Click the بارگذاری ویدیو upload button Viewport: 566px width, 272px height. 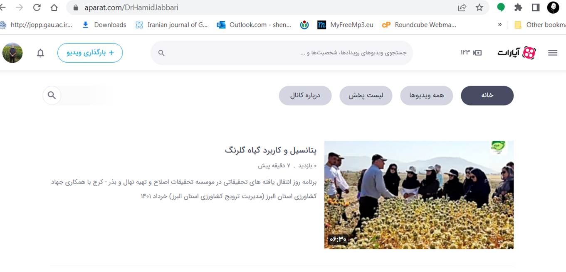90,53
